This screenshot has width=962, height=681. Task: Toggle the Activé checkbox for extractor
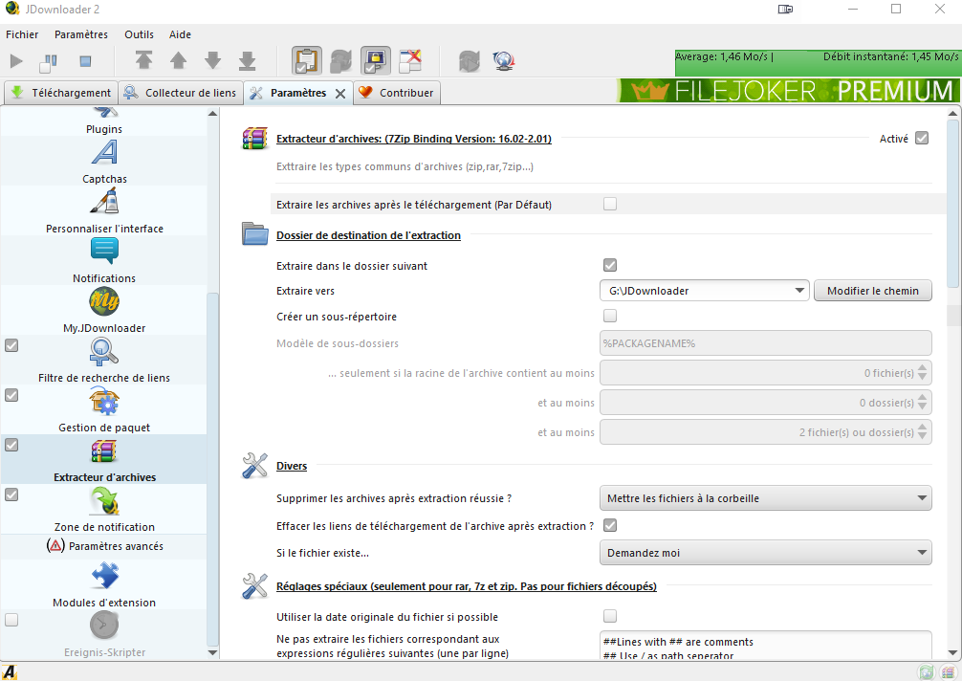click(x=922, y=138)
